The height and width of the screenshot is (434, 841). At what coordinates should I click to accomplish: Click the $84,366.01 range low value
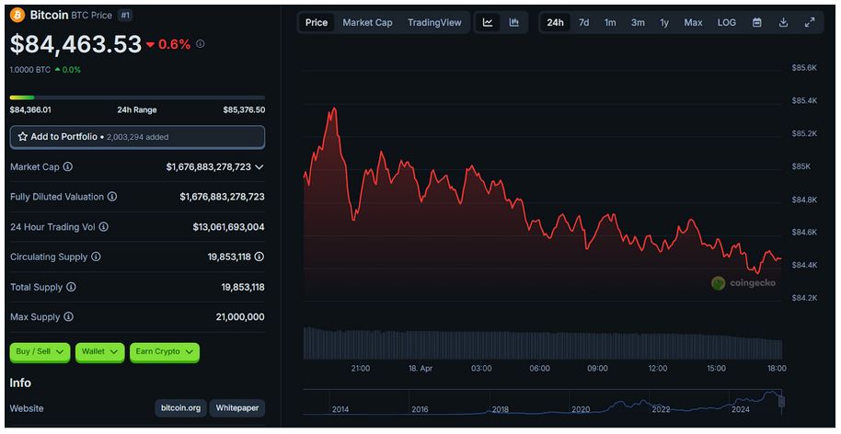pos(30,109)
